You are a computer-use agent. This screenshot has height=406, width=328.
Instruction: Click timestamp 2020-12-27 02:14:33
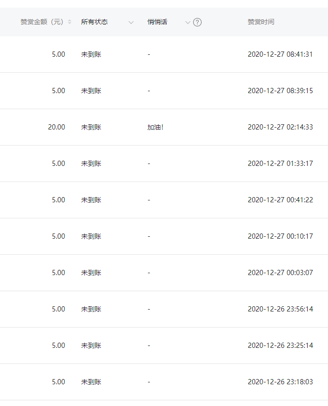[280, 127]
